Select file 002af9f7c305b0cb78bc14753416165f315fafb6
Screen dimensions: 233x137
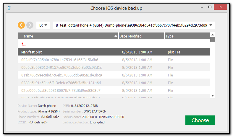114,60
